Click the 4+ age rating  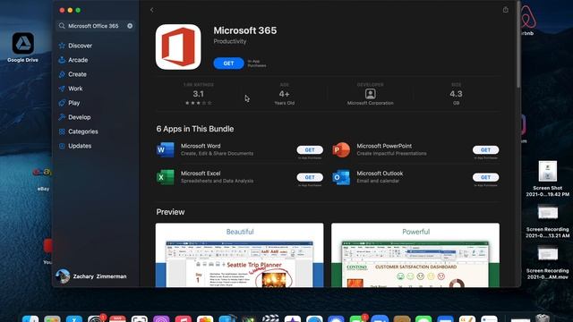pyautogui.click(x=285, y=94)
